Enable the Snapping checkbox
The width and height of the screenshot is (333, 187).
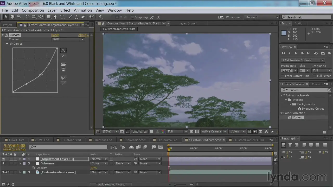(133, 17)
